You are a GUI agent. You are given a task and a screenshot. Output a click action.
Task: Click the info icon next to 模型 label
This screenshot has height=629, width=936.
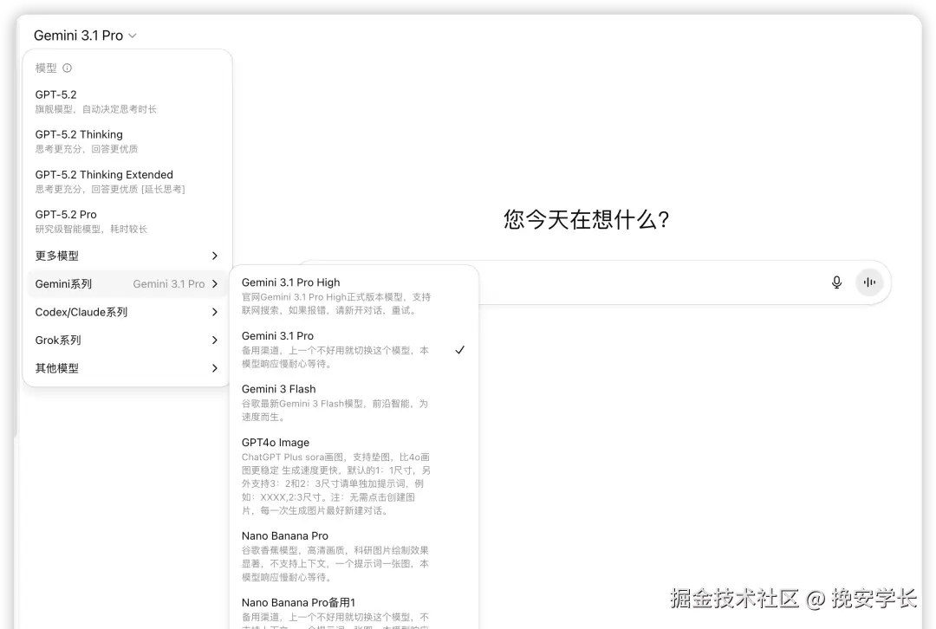click(68, 68)
